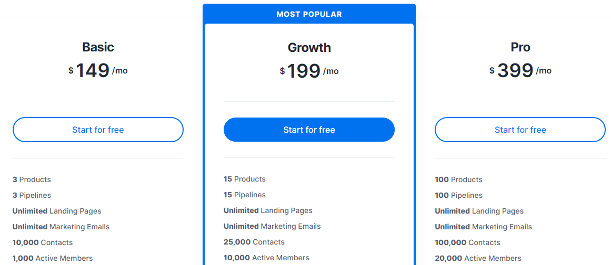611x265 pixels.
Task: Click the 100,000 Contacts feature line
Action: click(x=467, y=242)
